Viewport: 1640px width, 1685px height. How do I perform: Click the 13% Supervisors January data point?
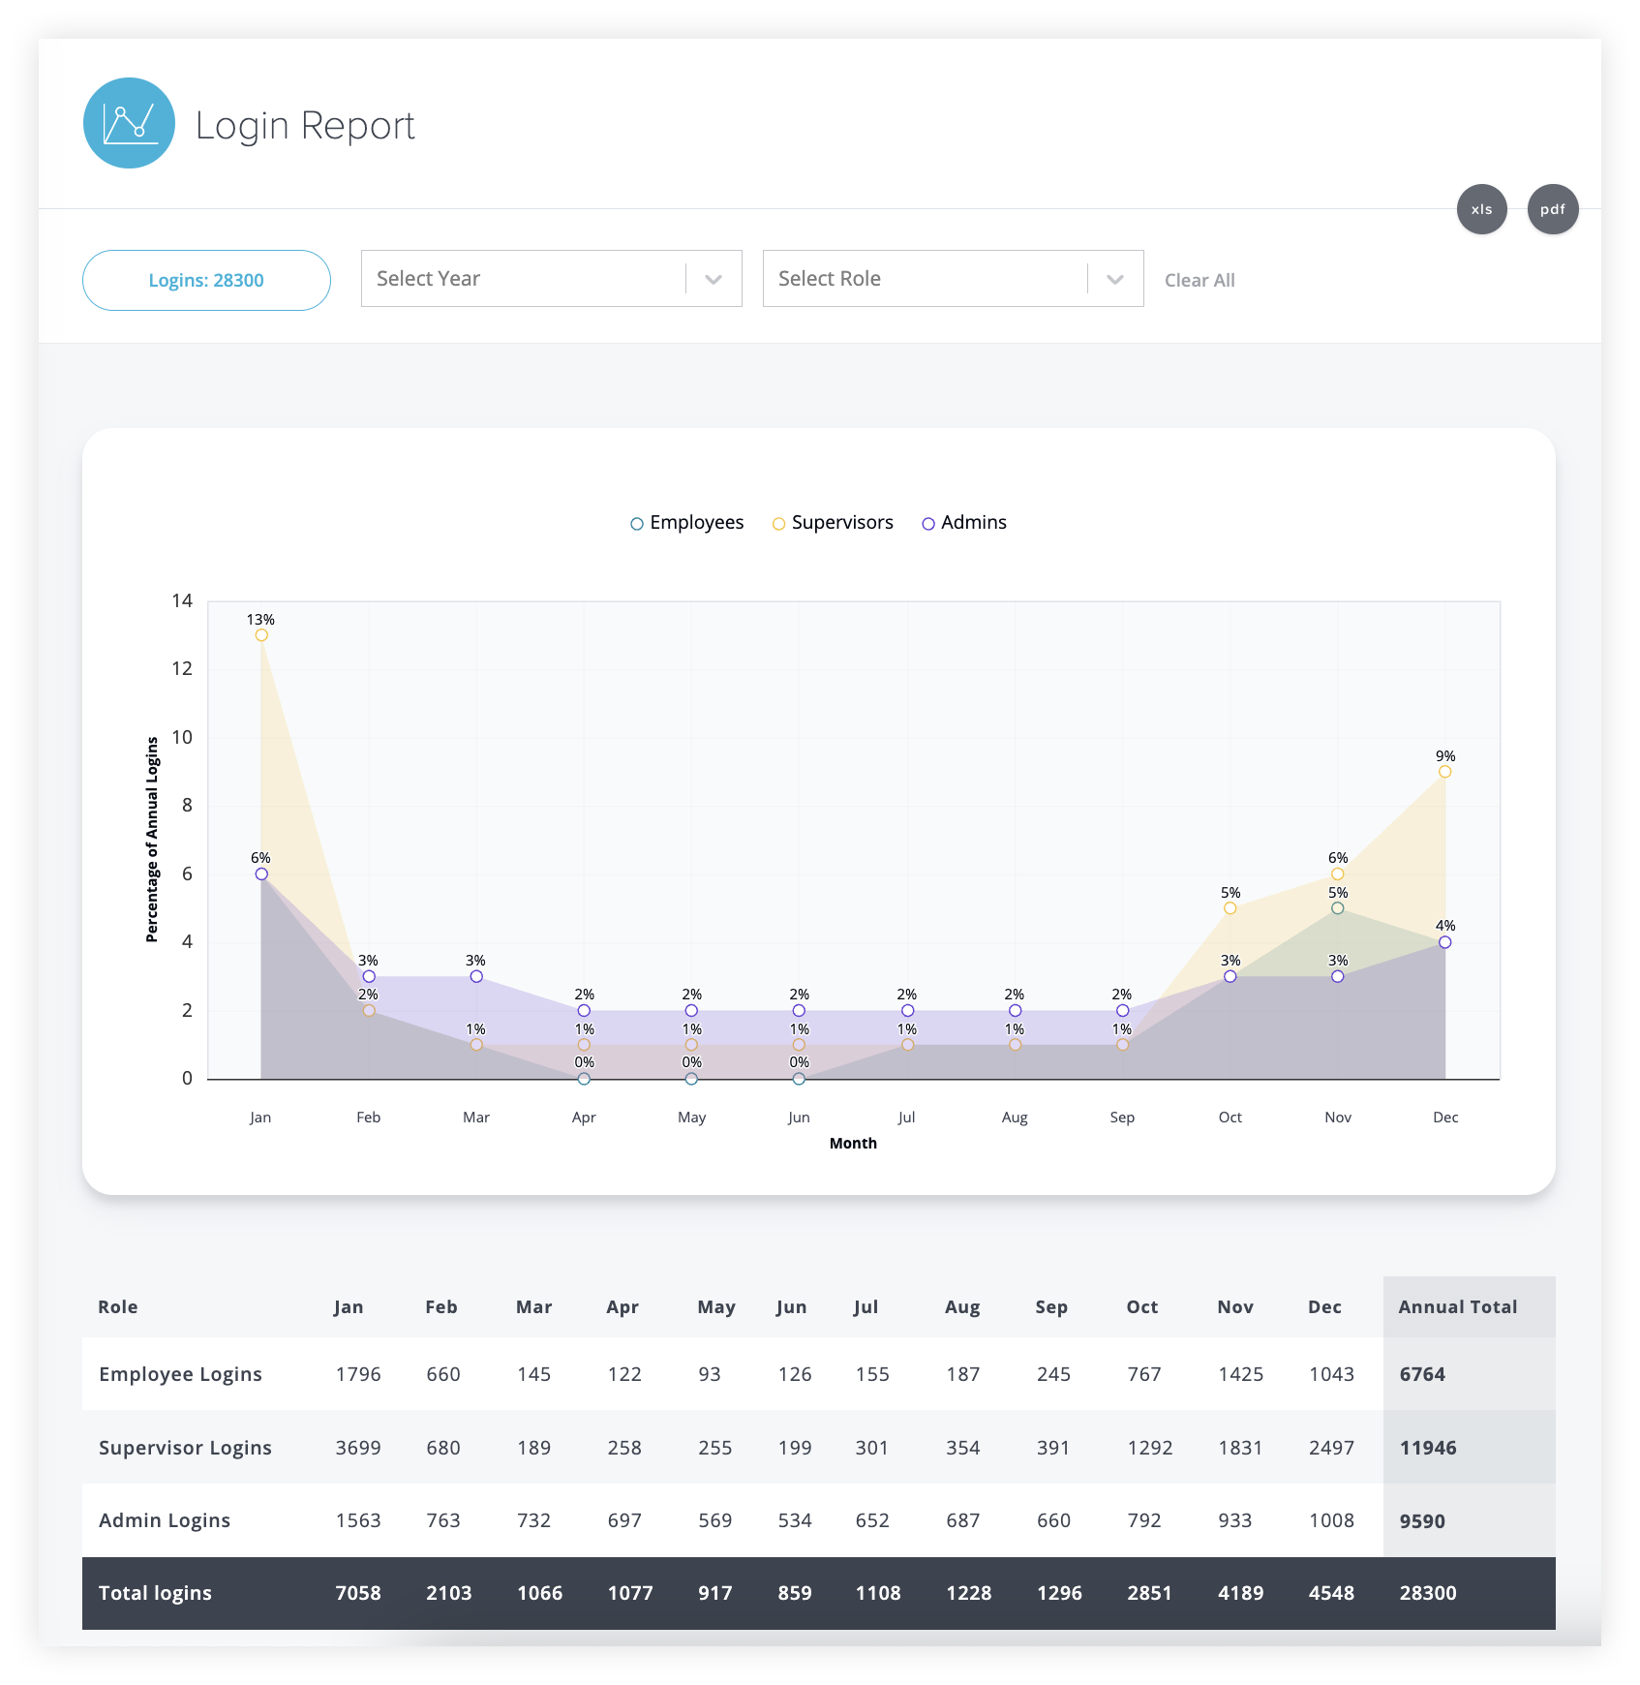point(261,635)
